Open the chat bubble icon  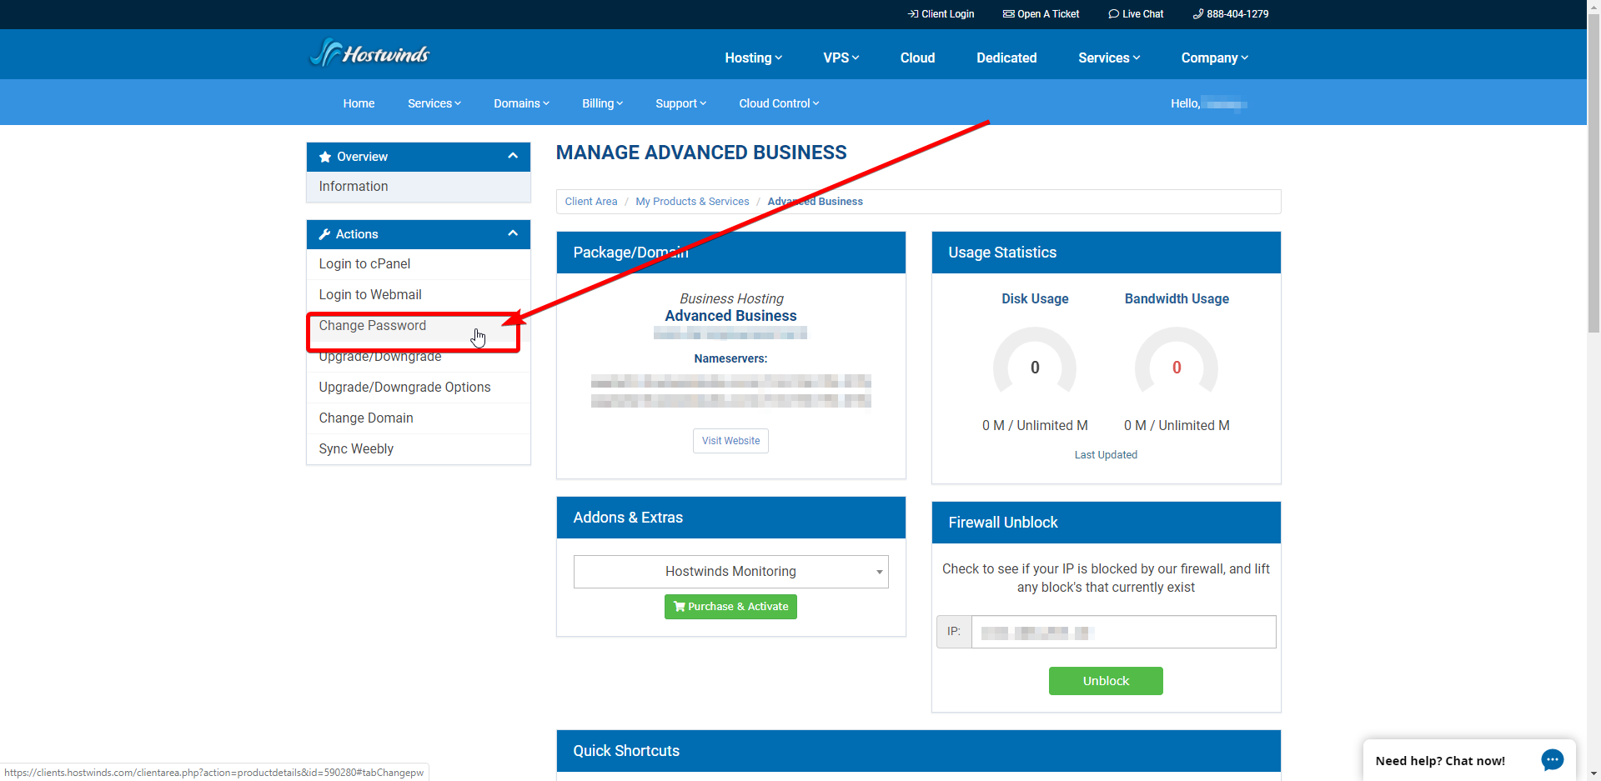click(1552, 760)
